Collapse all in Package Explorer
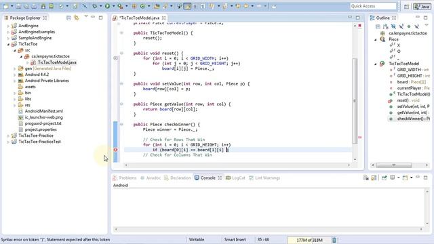 coord(68,18)
